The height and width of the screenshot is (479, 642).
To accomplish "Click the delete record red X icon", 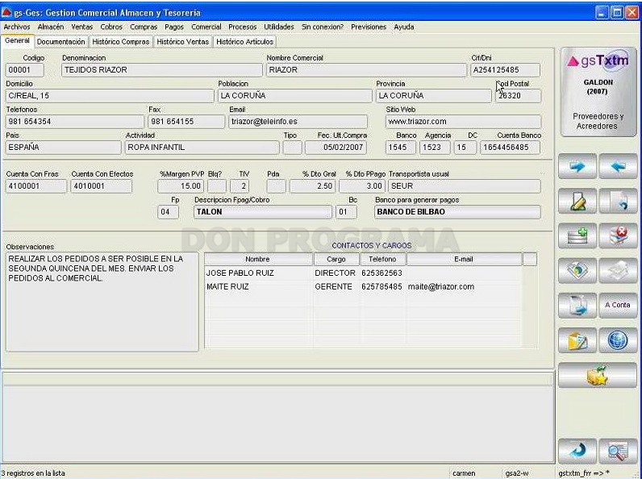I will point(618,235).
